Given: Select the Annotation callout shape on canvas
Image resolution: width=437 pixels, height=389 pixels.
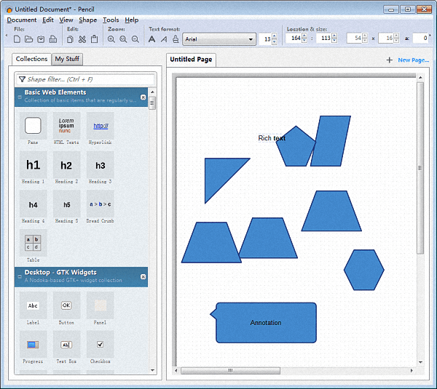Looking at the screenshot, I should tap(264, 323).
